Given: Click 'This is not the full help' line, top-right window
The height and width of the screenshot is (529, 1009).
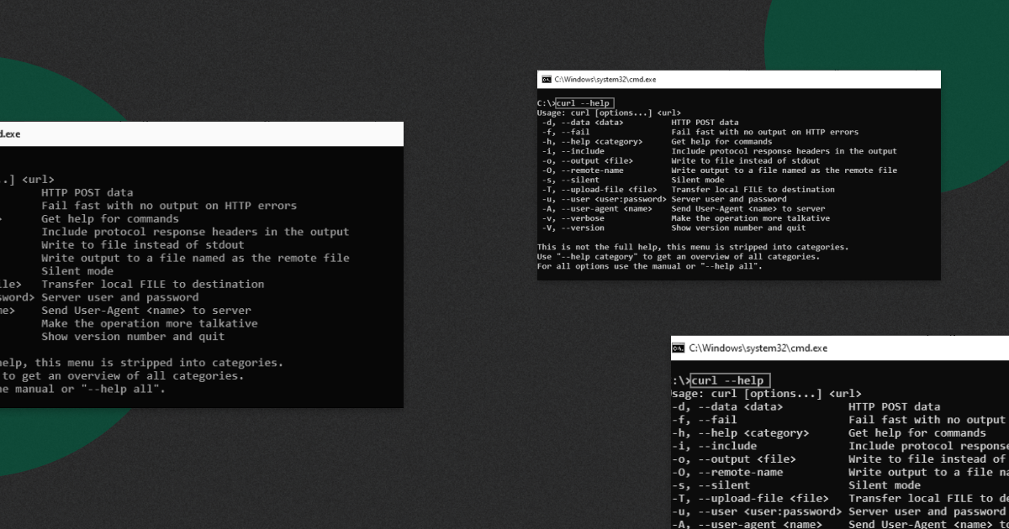Looking at the screenshot, I should click(693, 247).
